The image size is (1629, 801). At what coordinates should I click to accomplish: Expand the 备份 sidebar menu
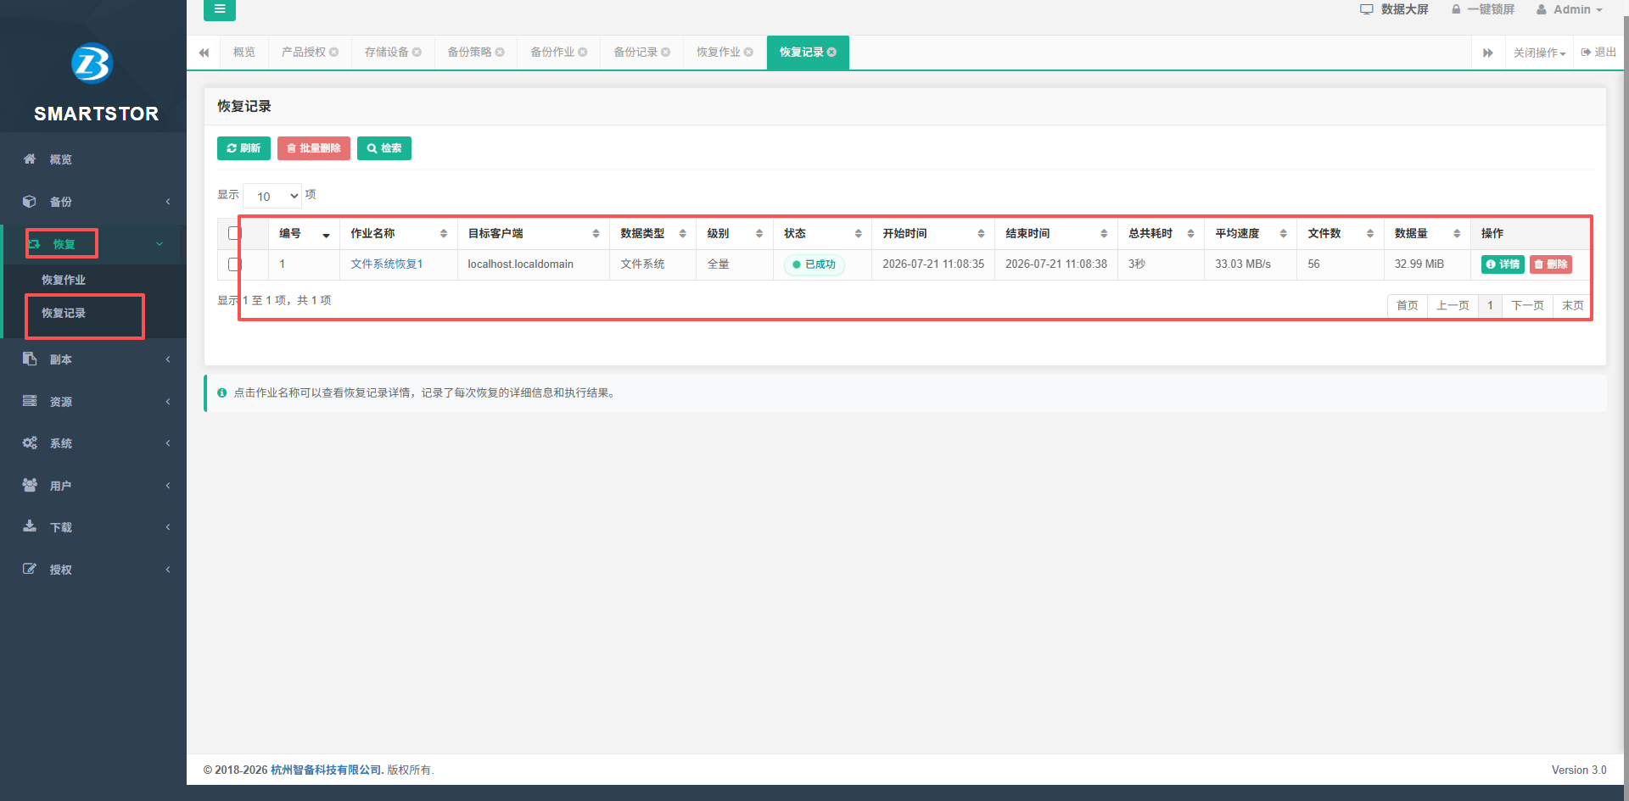(93, 202)
